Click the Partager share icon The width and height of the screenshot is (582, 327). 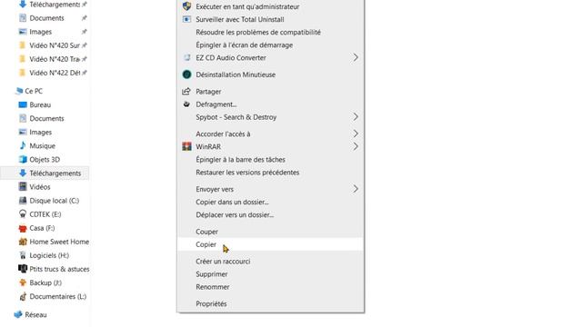(186, 91)
